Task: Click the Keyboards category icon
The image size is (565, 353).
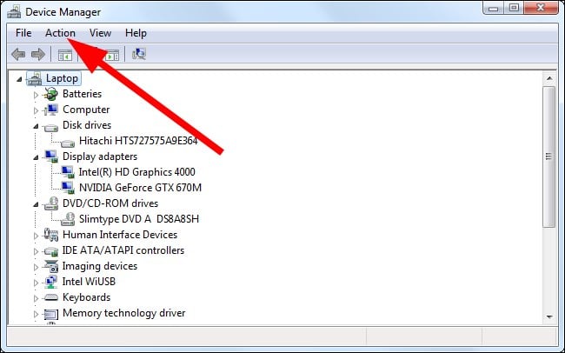Action: coord(50,297)
